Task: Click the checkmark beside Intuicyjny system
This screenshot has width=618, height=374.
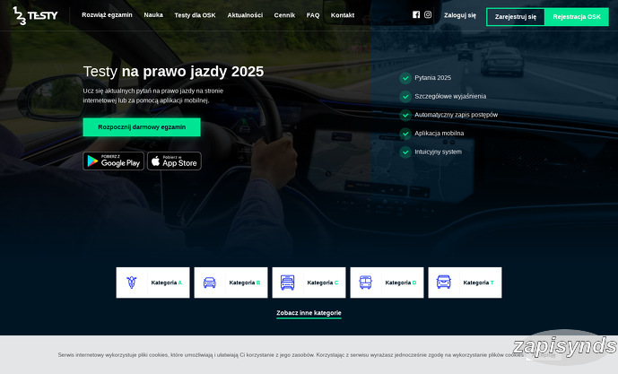Action: click(x=405, y=152)
